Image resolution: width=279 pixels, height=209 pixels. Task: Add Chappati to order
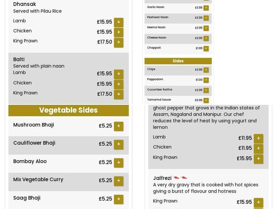click(x=206, y=48)
